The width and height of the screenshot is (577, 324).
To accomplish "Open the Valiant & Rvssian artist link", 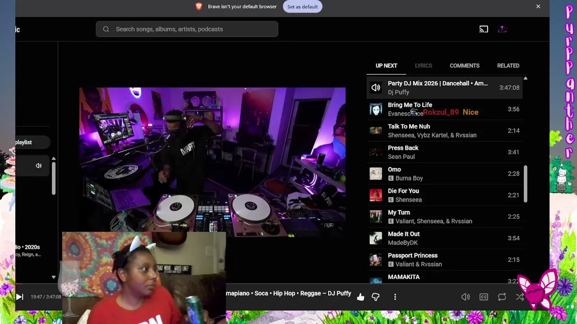I will coord(418,264).
